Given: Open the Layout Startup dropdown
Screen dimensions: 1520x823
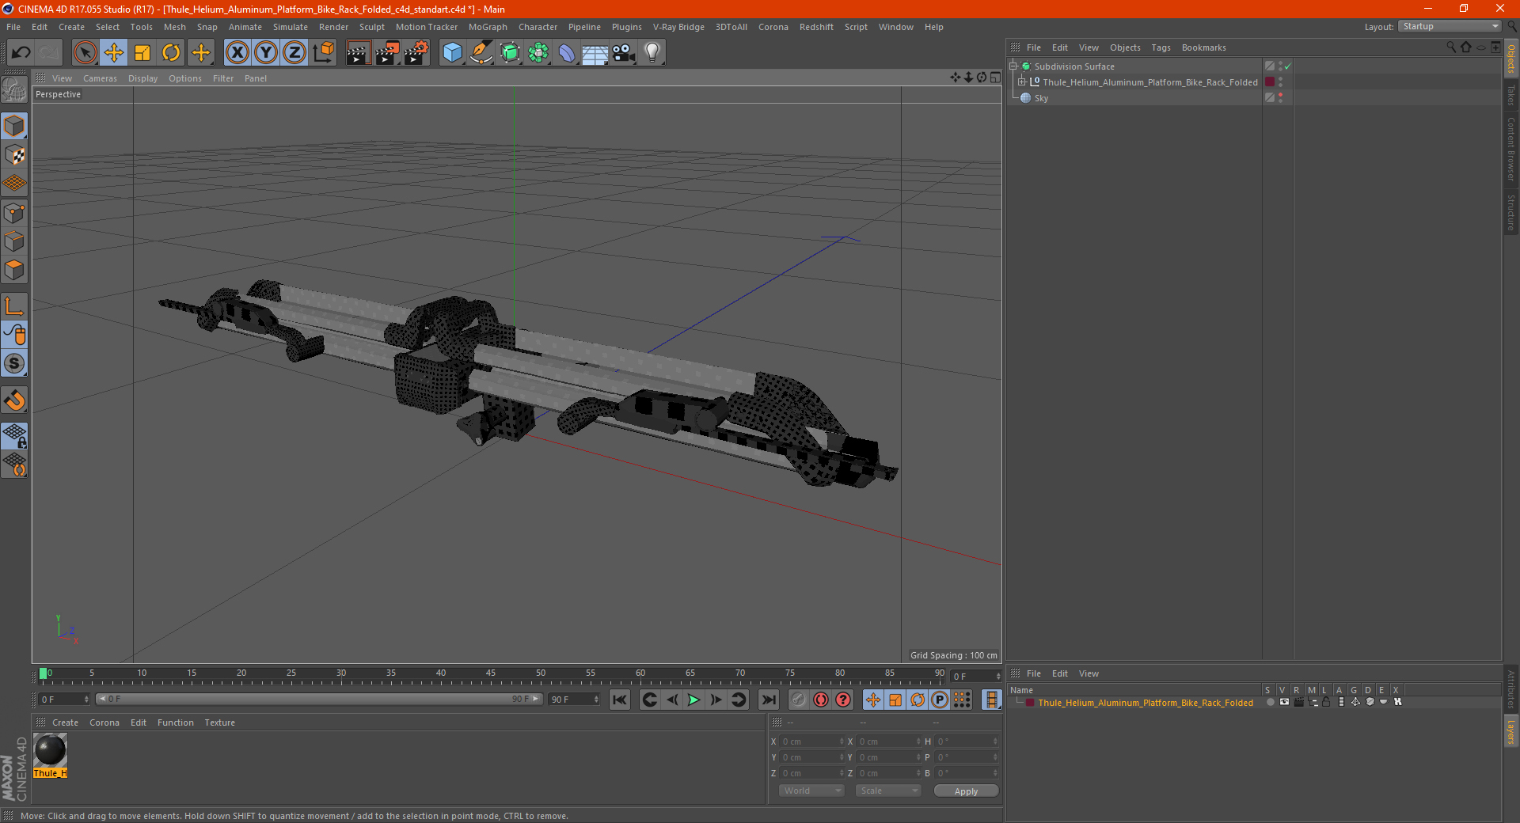Looking at the screenshot, I should [1450, 26].
